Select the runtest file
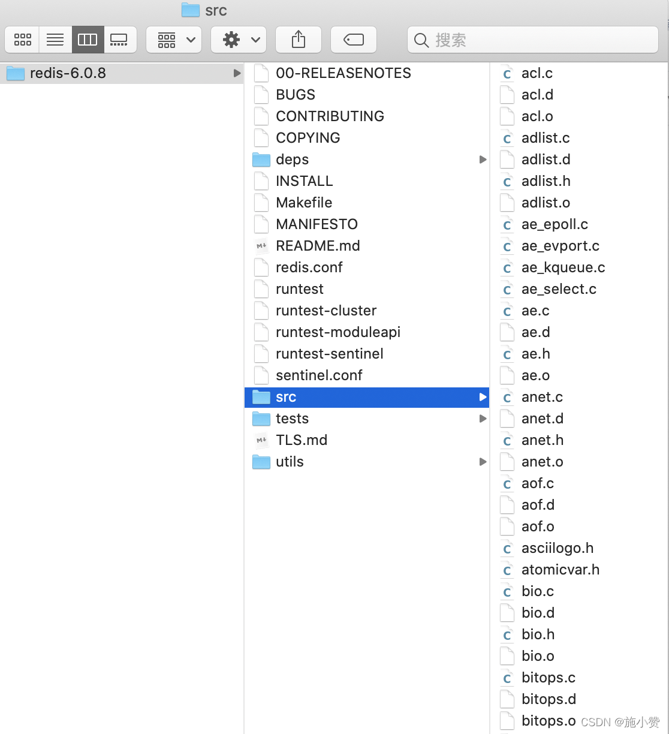The image size is (669, 734). tap(367, 289)
